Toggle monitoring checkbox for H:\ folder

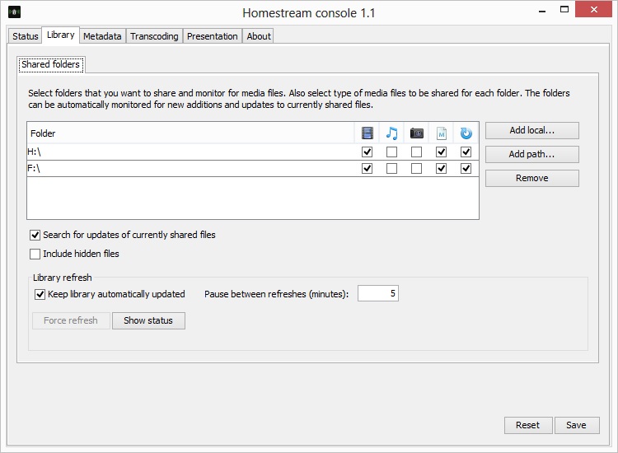[466, 152]
